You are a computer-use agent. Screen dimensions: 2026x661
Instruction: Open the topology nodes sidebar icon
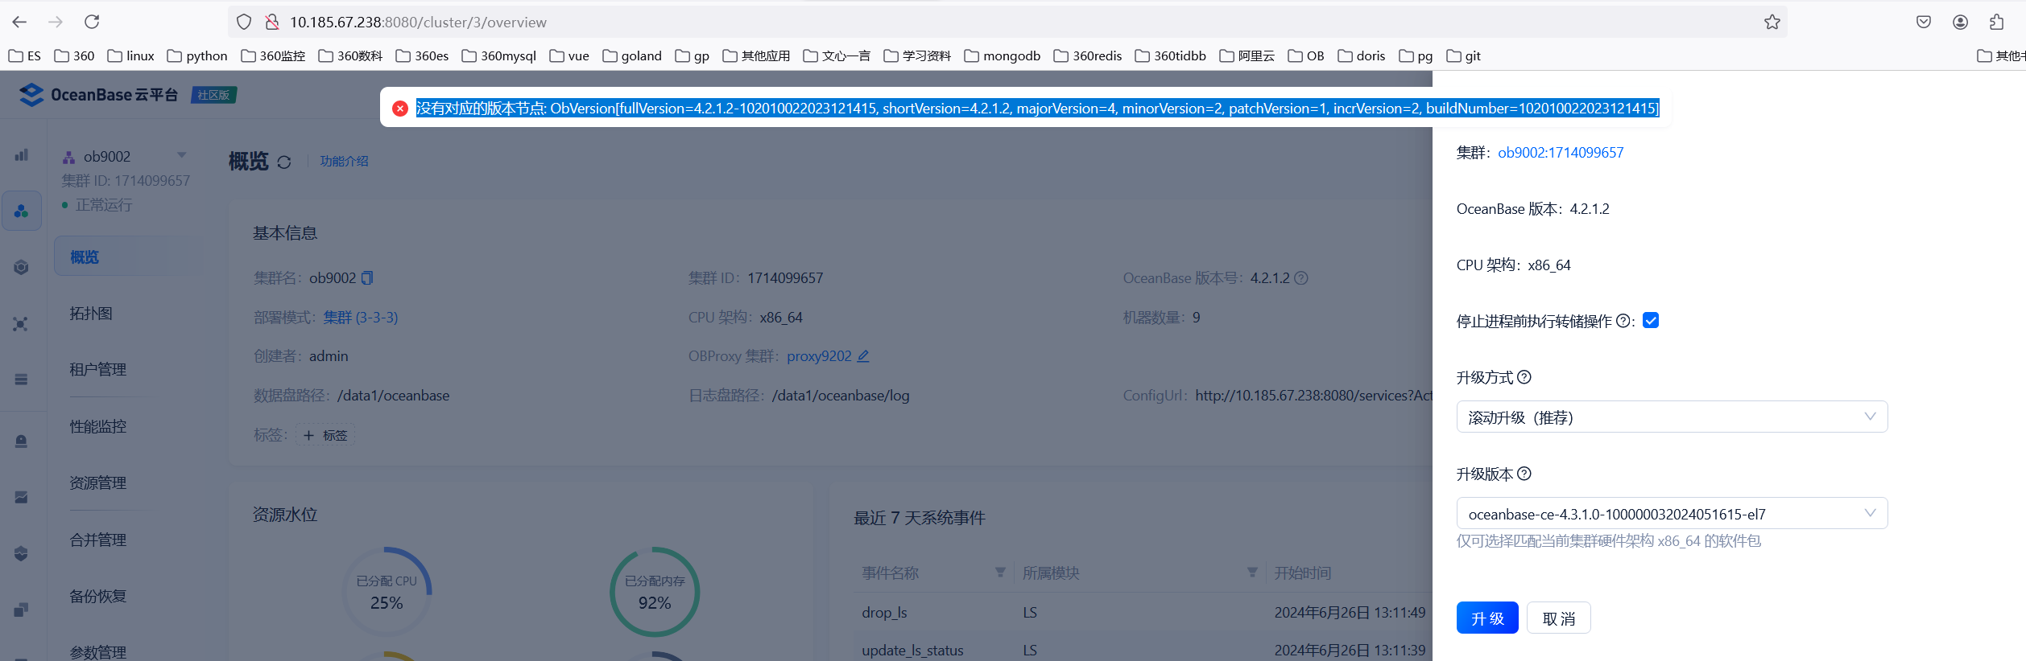point(22,323)
